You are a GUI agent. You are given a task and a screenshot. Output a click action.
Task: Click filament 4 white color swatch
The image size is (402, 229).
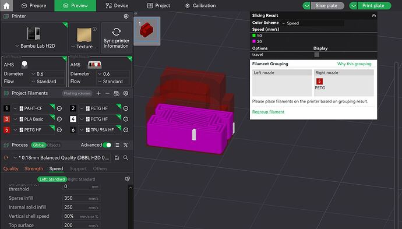click(73, 119)
